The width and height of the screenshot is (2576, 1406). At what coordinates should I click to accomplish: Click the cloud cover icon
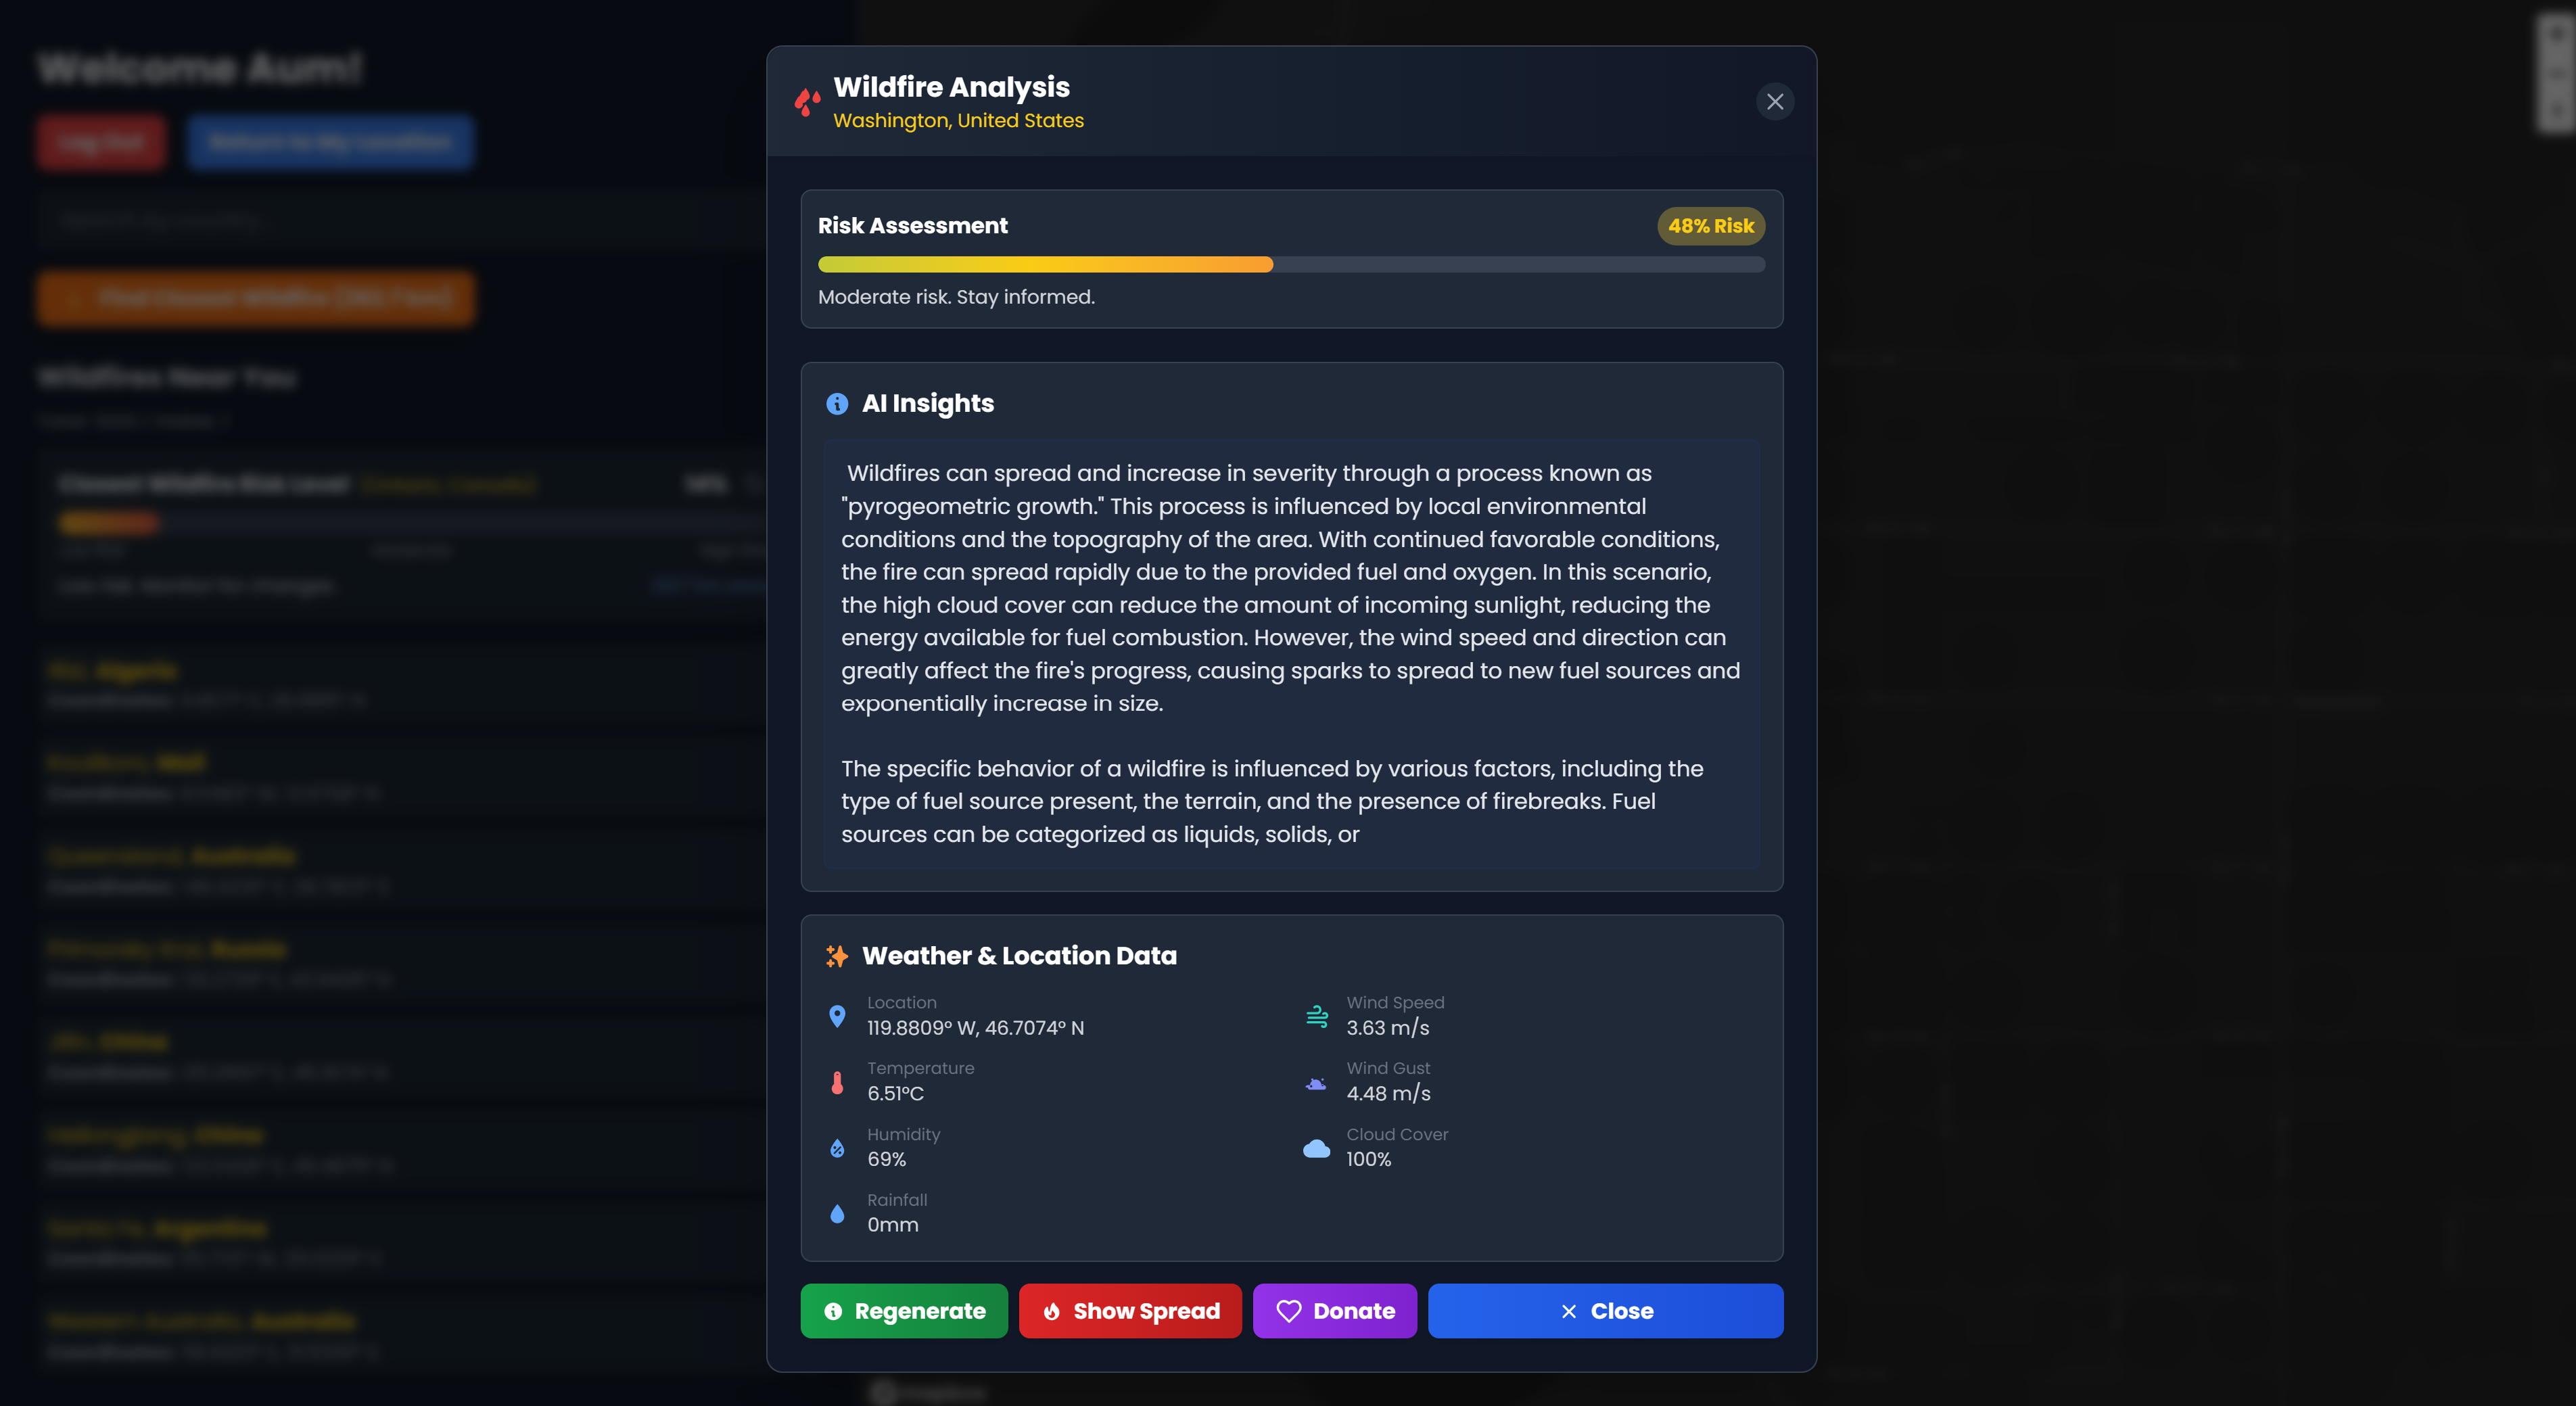pos(1317,1148)
